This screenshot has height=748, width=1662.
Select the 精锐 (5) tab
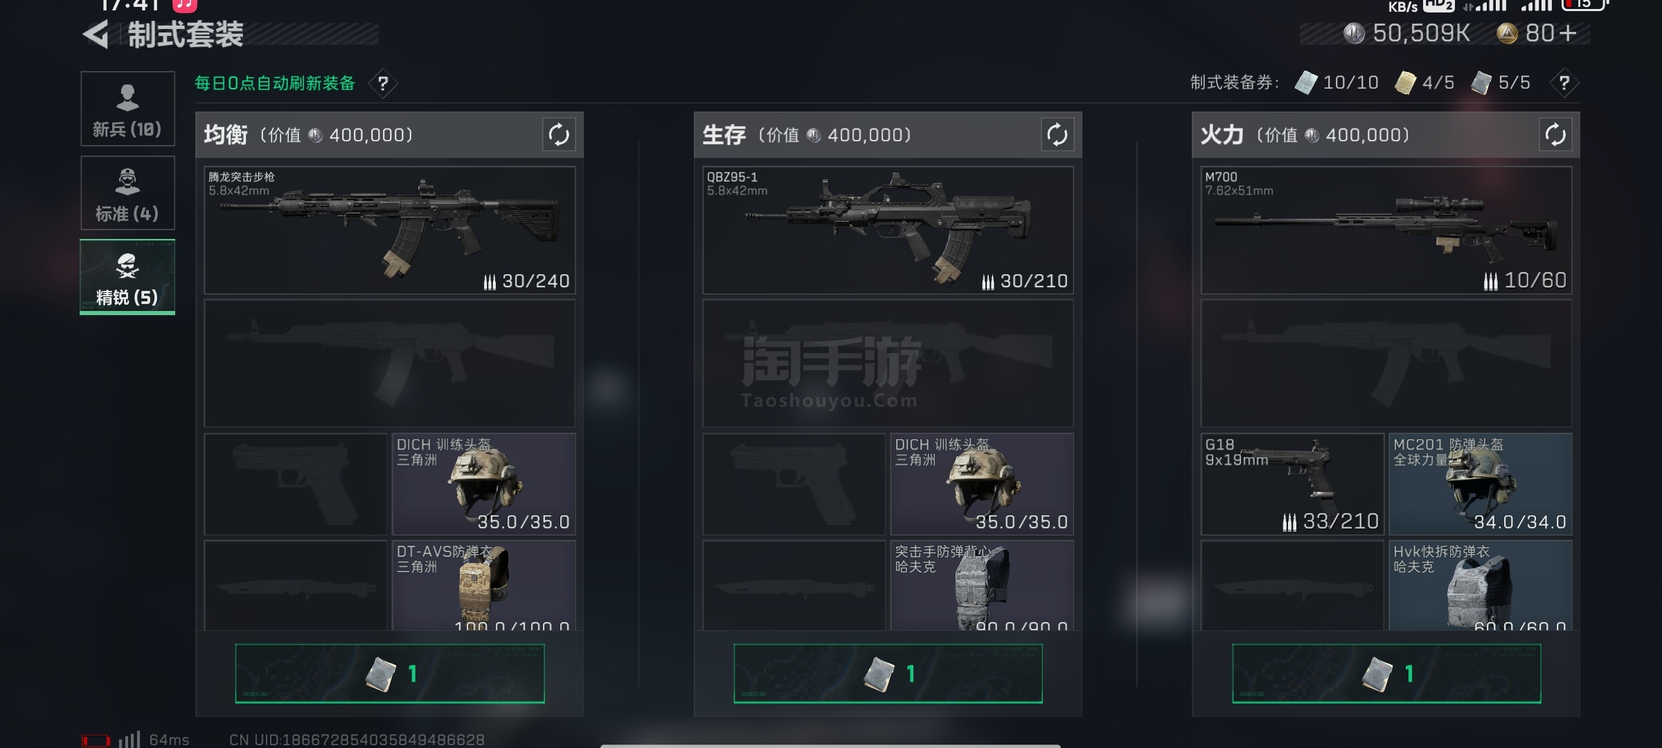tap(127, 277)
